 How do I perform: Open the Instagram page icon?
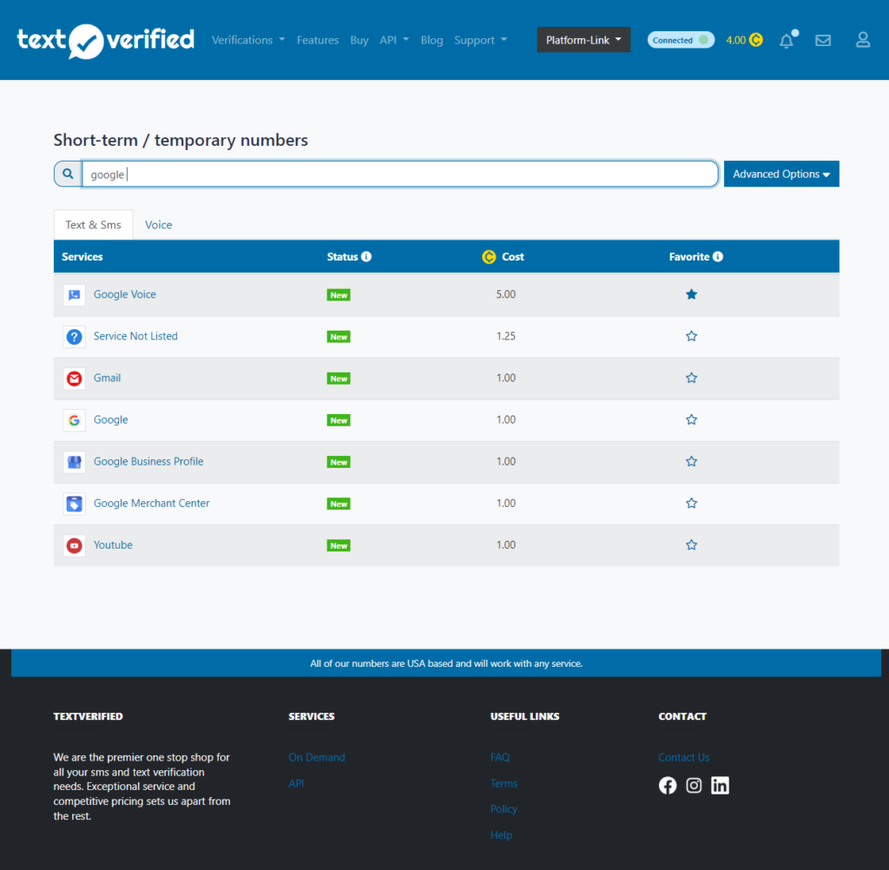[694, 786]
